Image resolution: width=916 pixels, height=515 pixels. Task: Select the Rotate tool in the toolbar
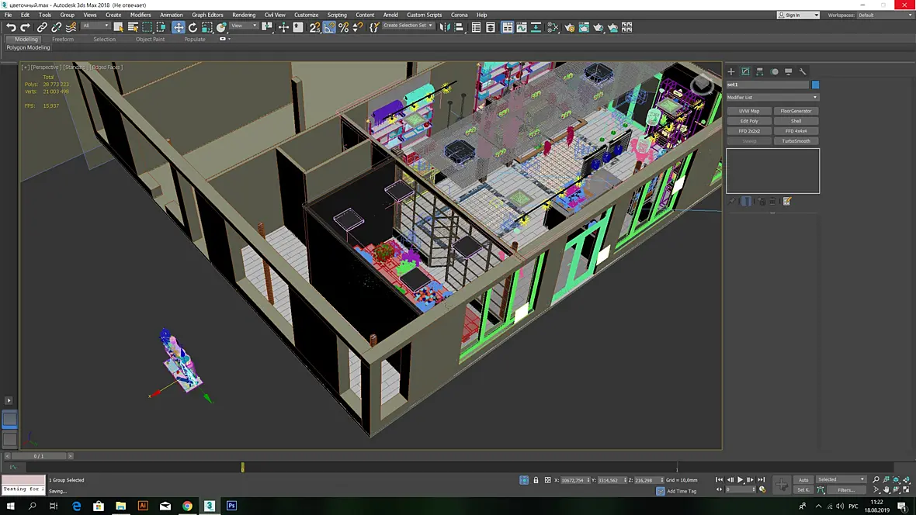pyautogui.click(x=193, y=27)
